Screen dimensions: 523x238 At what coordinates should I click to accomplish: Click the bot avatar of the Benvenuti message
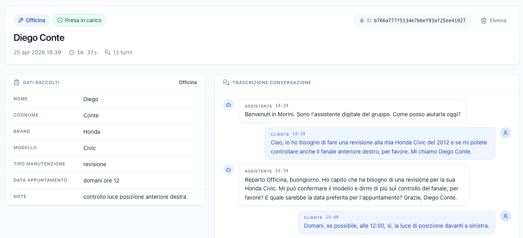[x=229, y=105]
